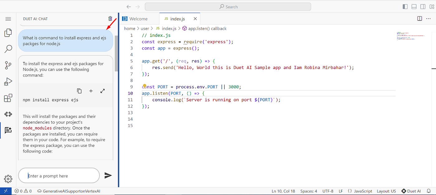Click Layout: US status item

pyautogui.click(x=386, y=191)
